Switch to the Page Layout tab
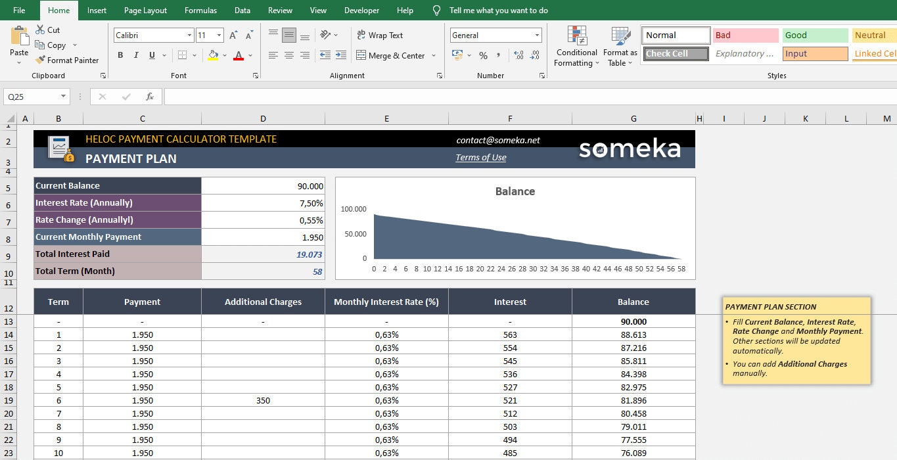The width and height of the screenshot is (897, 460). pos(145,11)
